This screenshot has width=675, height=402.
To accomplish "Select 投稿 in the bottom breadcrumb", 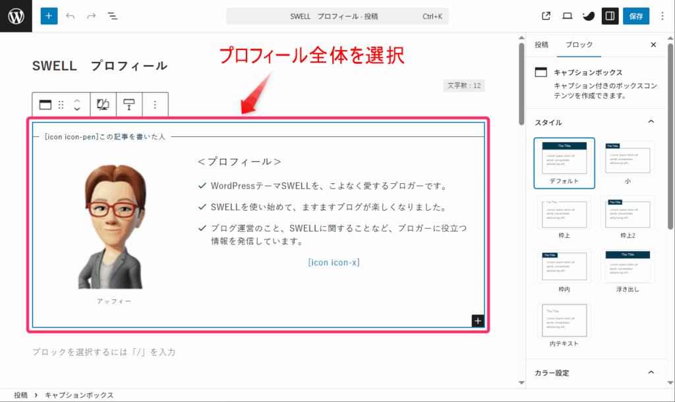I will 20,395.
